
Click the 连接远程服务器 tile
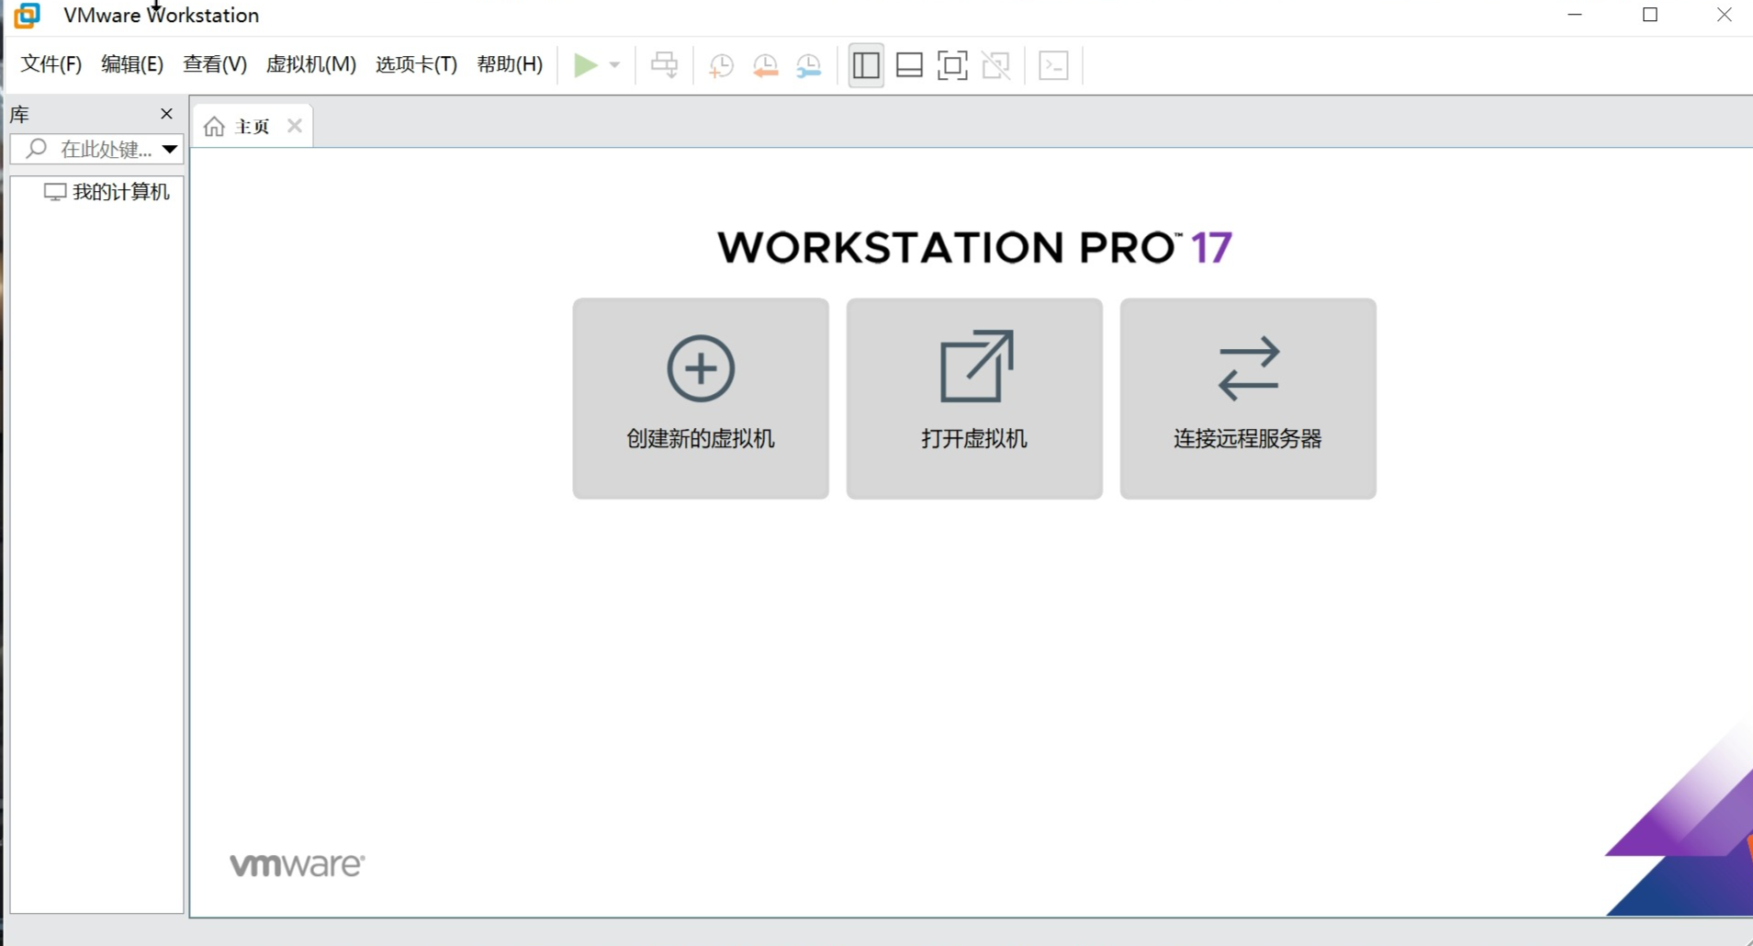click(x=1248, y=398)
